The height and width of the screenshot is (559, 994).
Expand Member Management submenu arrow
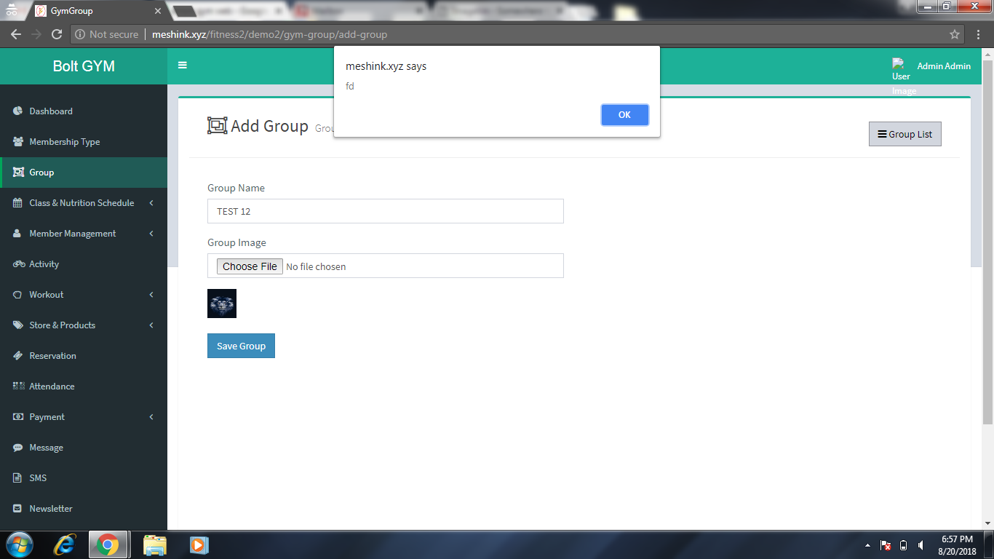coord(151,234)
